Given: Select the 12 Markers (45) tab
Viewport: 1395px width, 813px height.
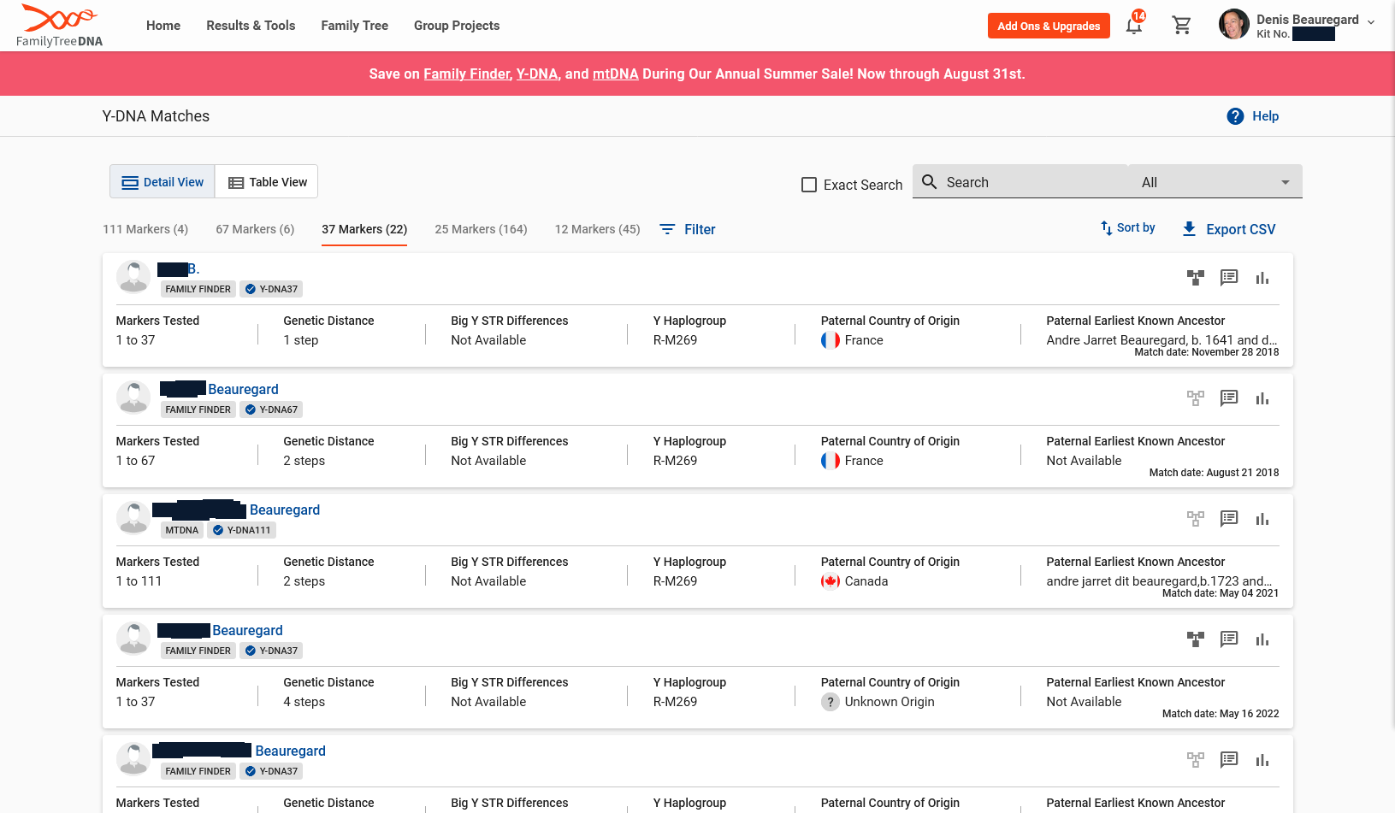Looking at the screenshot, I should [x=597, y=229].
